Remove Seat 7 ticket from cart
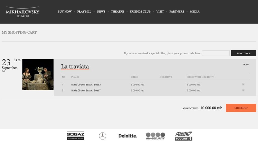The height and width of the screenshot is (141, 258). point(243,90)
